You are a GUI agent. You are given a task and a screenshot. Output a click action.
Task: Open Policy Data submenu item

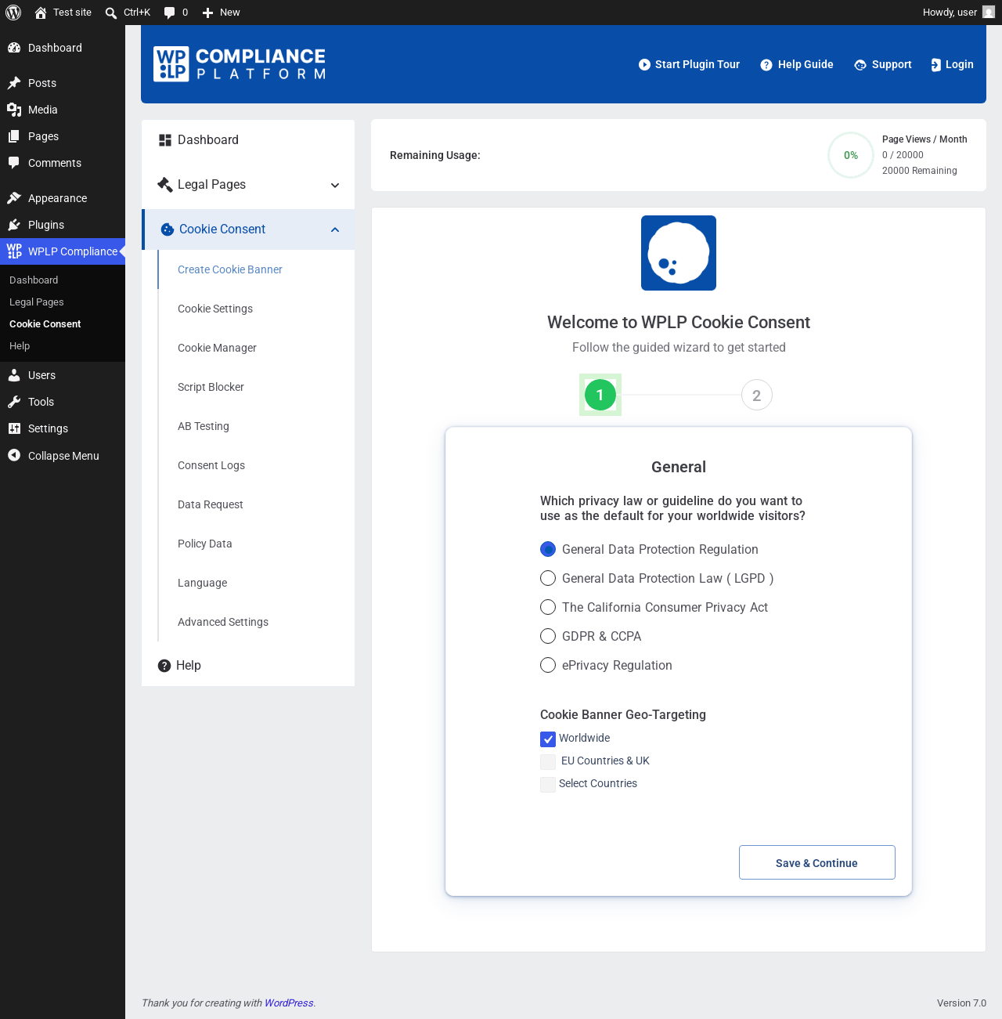click(205, 544)
